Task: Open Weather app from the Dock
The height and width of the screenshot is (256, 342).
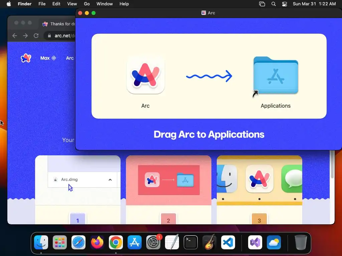Action: [x=274, y=242]
